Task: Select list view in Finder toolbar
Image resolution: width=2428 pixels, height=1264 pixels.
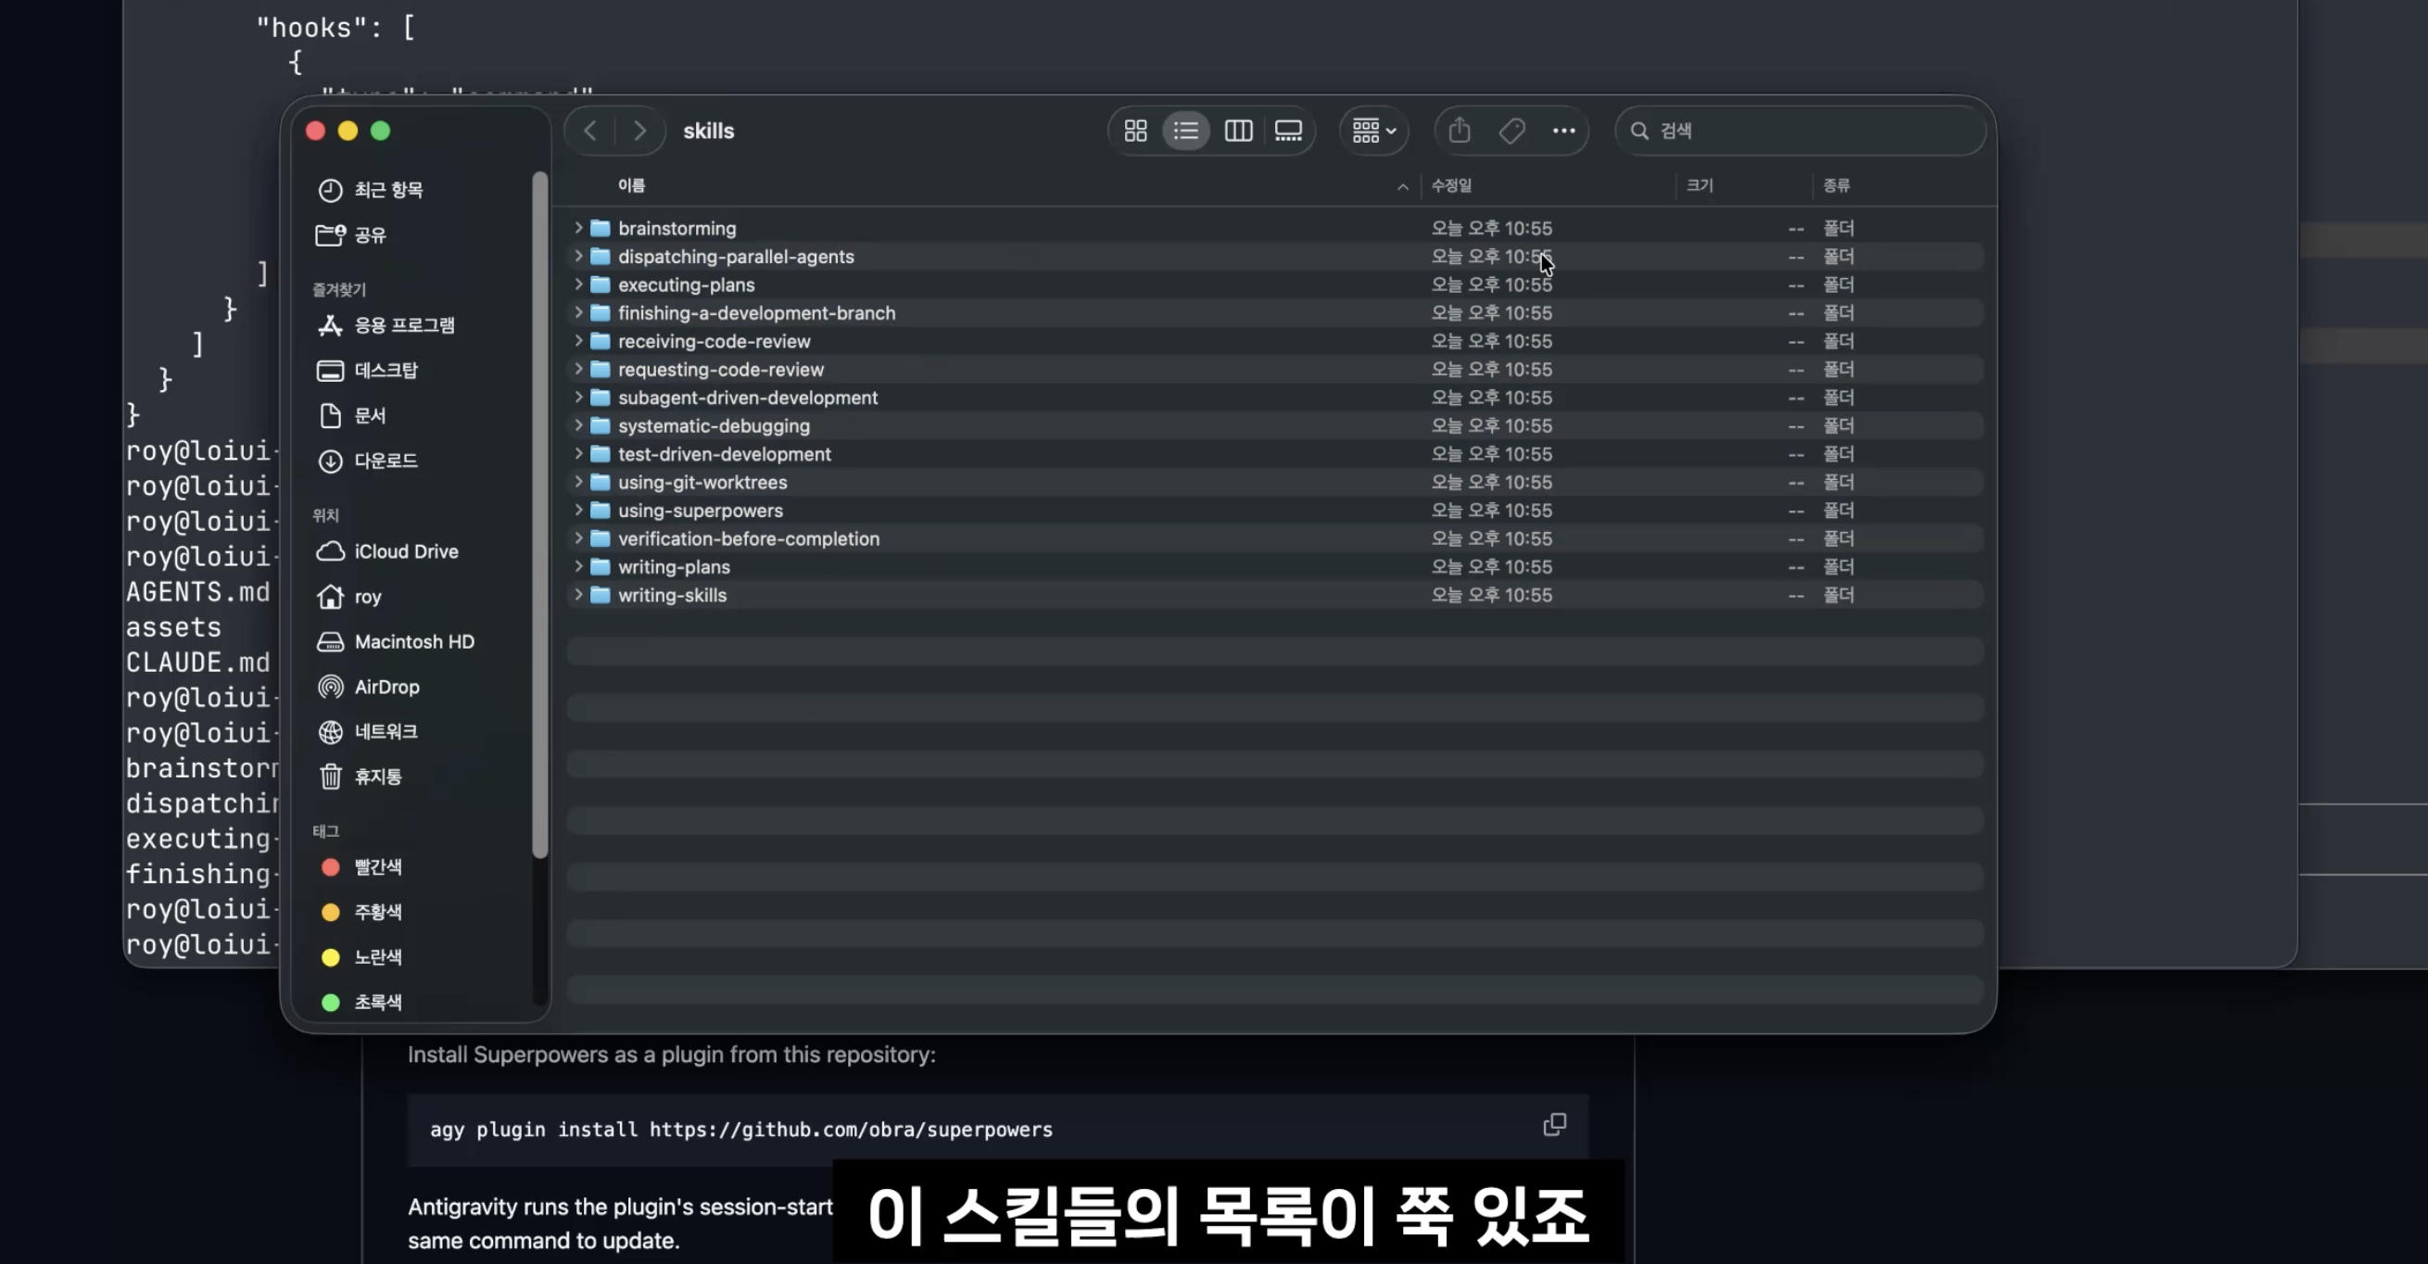Action: (1185, 131)
